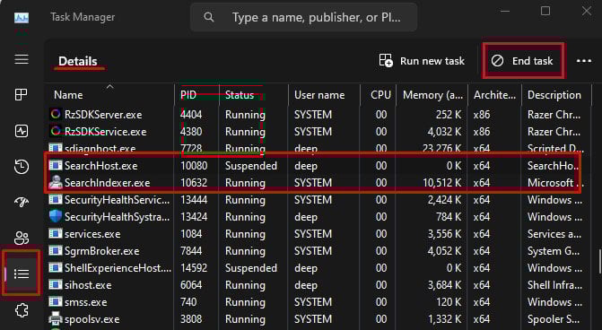Image resolution: width=602 pixels, height=330 pixels.
Task: Click the vertical scrollbar thumb
Action: [x=599, y=262]
